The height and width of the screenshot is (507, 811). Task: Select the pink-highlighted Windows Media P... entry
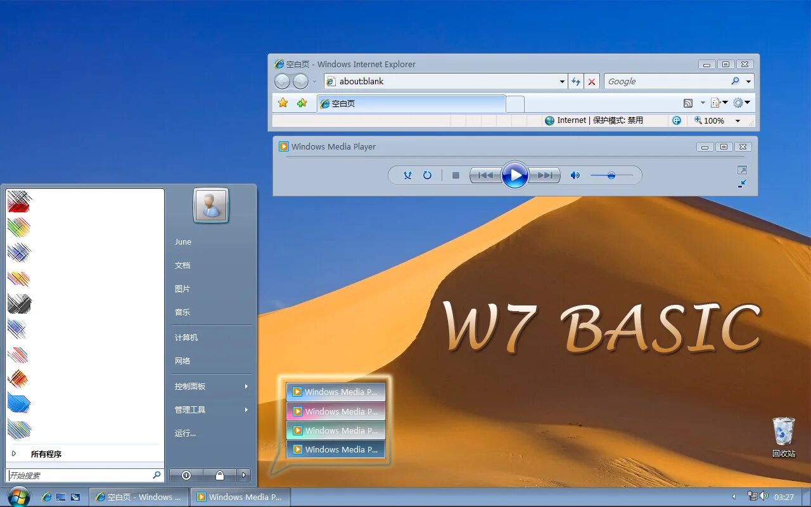point(336,411)
